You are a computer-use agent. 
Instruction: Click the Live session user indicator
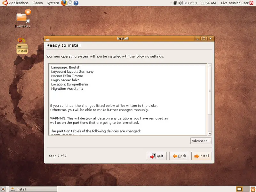pyautogui.click(x=235, y=3)
